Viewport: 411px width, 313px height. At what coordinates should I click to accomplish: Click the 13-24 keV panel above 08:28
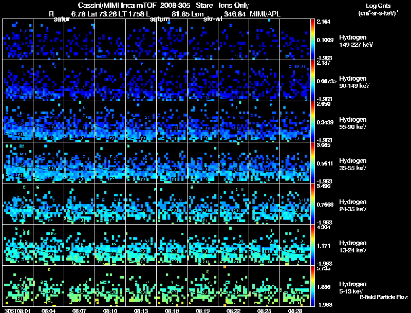tap(296, 245)
